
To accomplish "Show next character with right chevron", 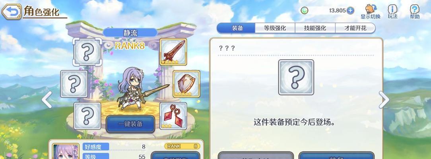I will tap(384, 100).
